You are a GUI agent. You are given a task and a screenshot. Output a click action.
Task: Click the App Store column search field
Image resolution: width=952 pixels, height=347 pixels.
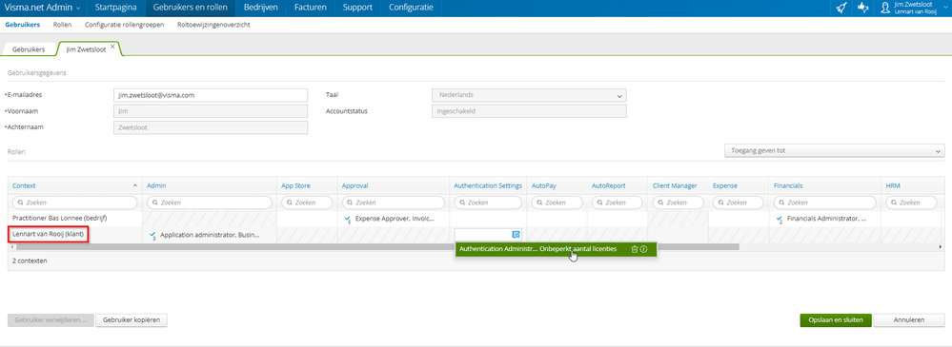(x=307, y=202)
